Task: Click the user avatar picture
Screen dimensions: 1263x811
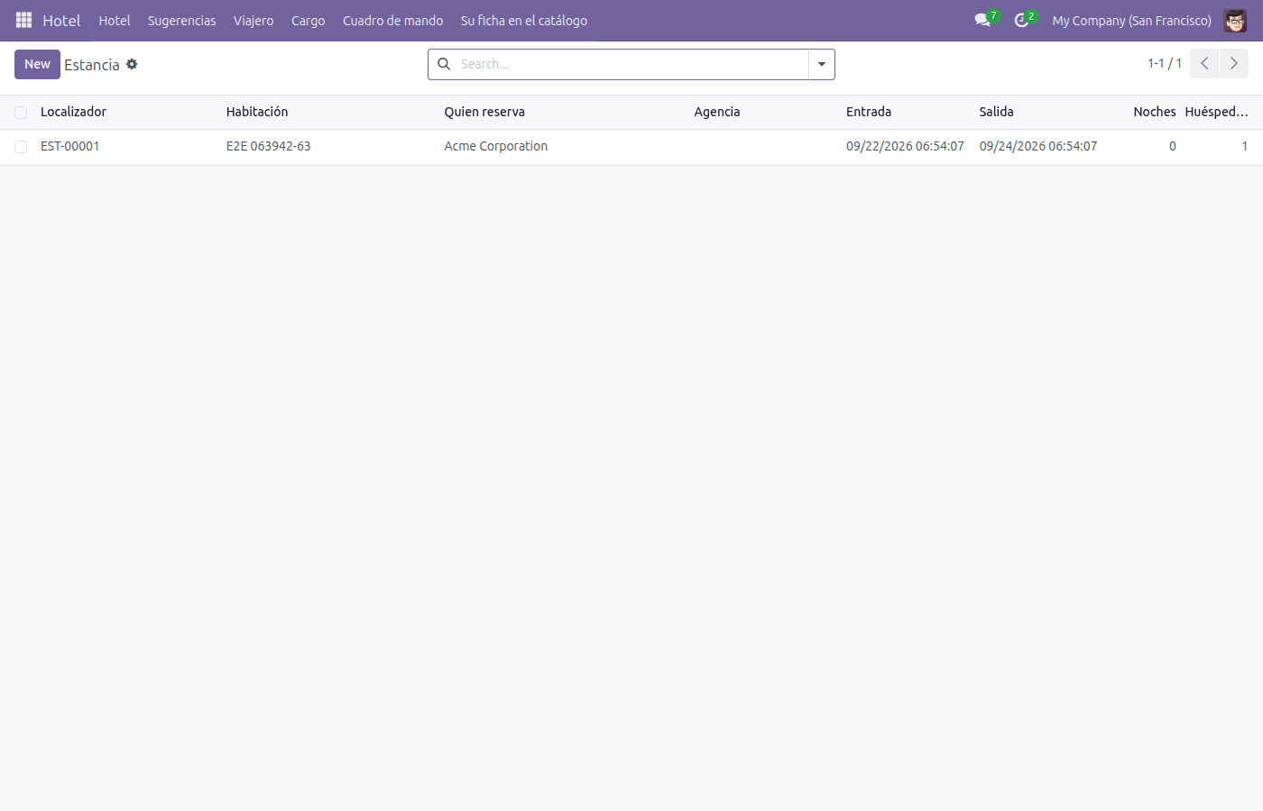Action: pos(1235,20)
